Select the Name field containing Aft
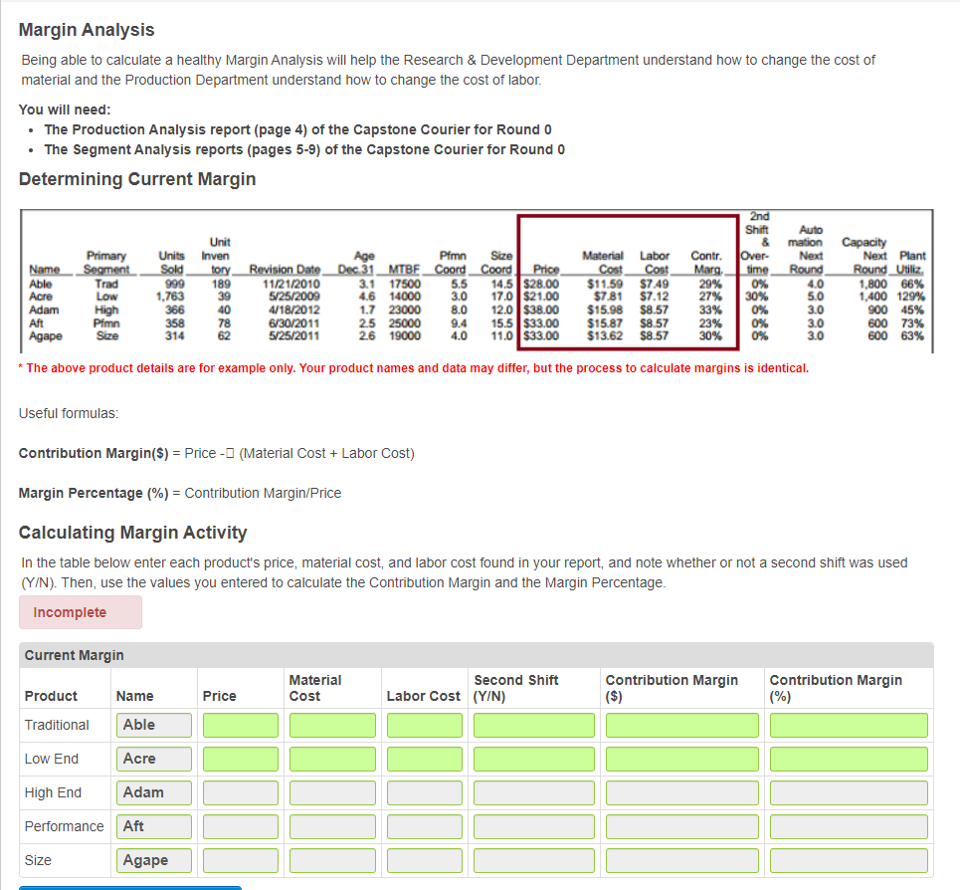 [153, 826]
